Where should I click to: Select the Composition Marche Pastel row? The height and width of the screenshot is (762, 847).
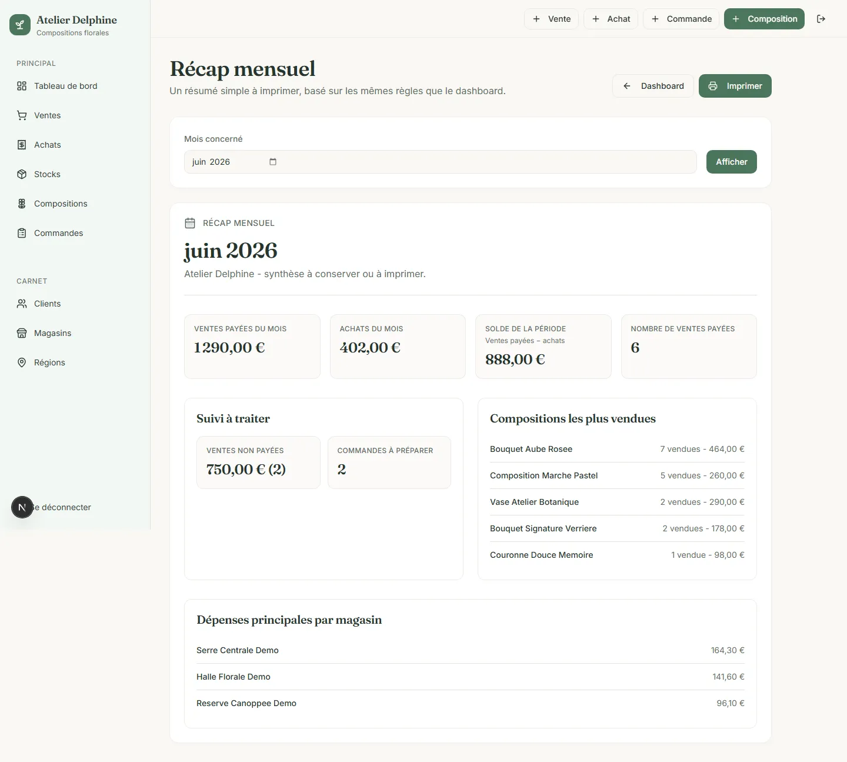pos(617,475)
